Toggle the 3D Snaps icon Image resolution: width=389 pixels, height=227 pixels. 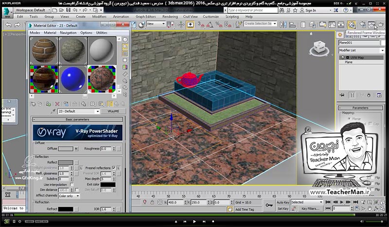(201, 25)
